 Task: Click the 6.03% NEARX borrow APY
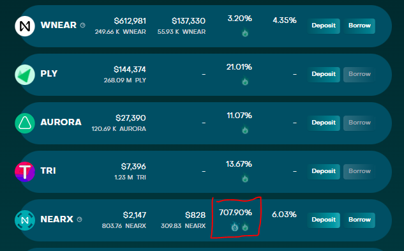tap(284, 215)
